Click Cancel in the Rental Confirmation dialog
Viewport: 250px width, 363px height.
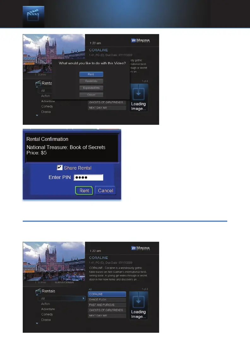pyautogui.click(x=105, y=191)
